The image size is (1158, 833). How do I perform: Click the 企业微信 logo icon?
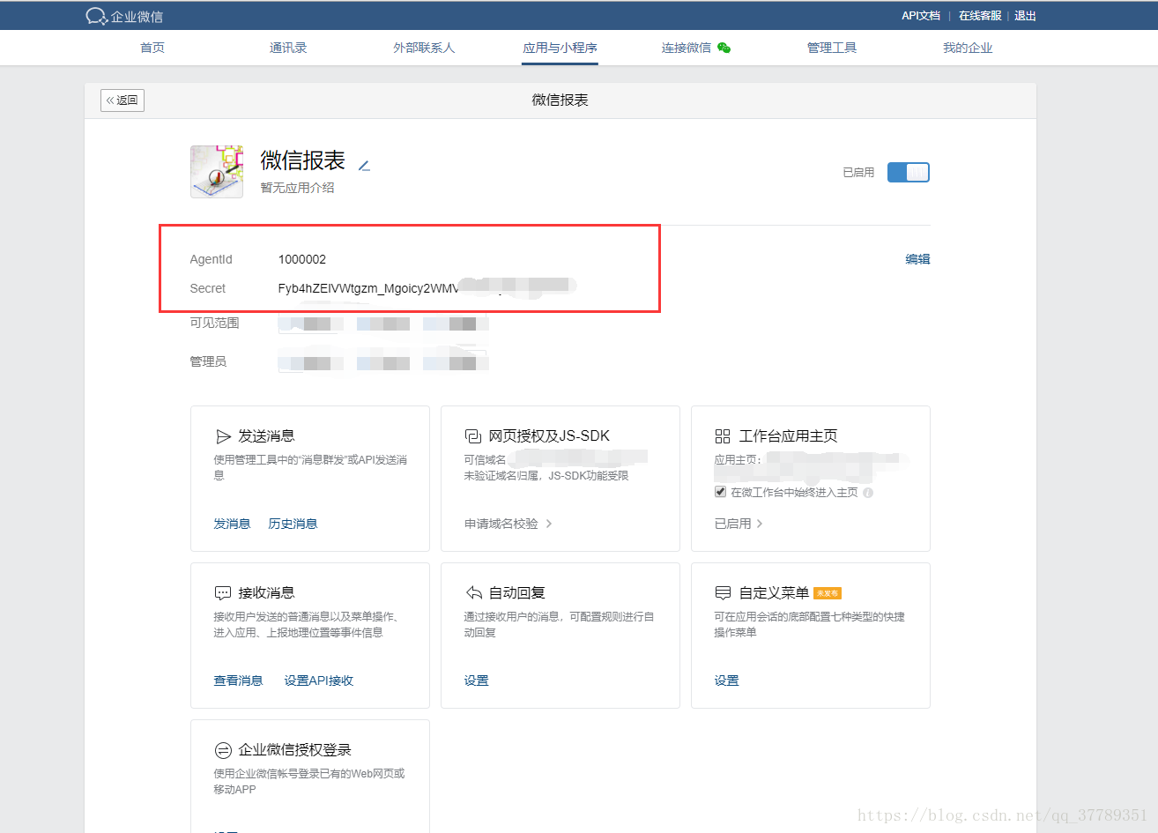click(x=96, y=16)
